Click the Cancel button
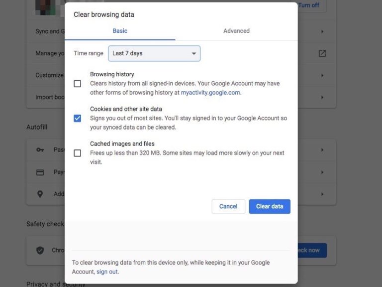Image resolution: width=382 pixels, height=287 pixels. click(x=228, y=206)
